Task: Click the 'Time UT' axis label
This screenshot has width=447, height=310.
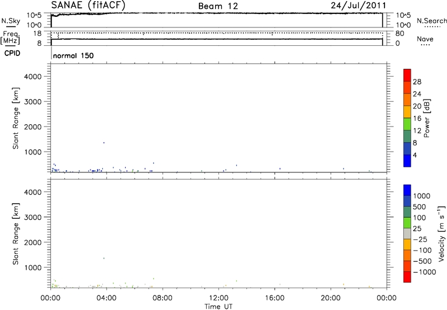Action: [x=218, y=307]
